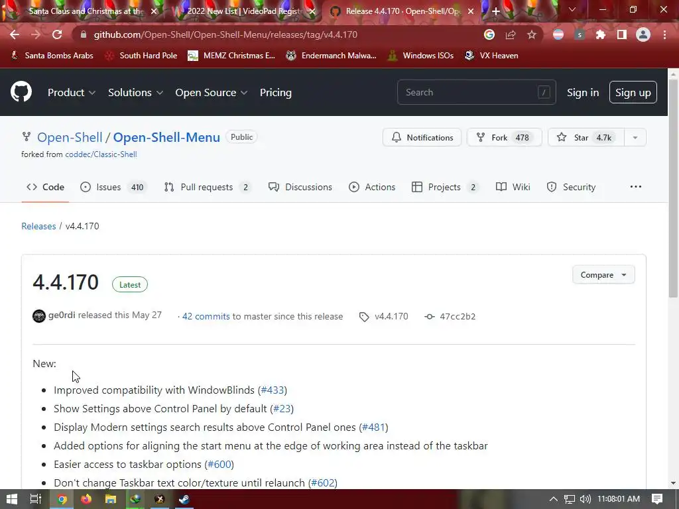The height and width of the screenshot is (509, 679).
Task: Open Chrome three-dot menu
Action: click(x=664, y=34)
